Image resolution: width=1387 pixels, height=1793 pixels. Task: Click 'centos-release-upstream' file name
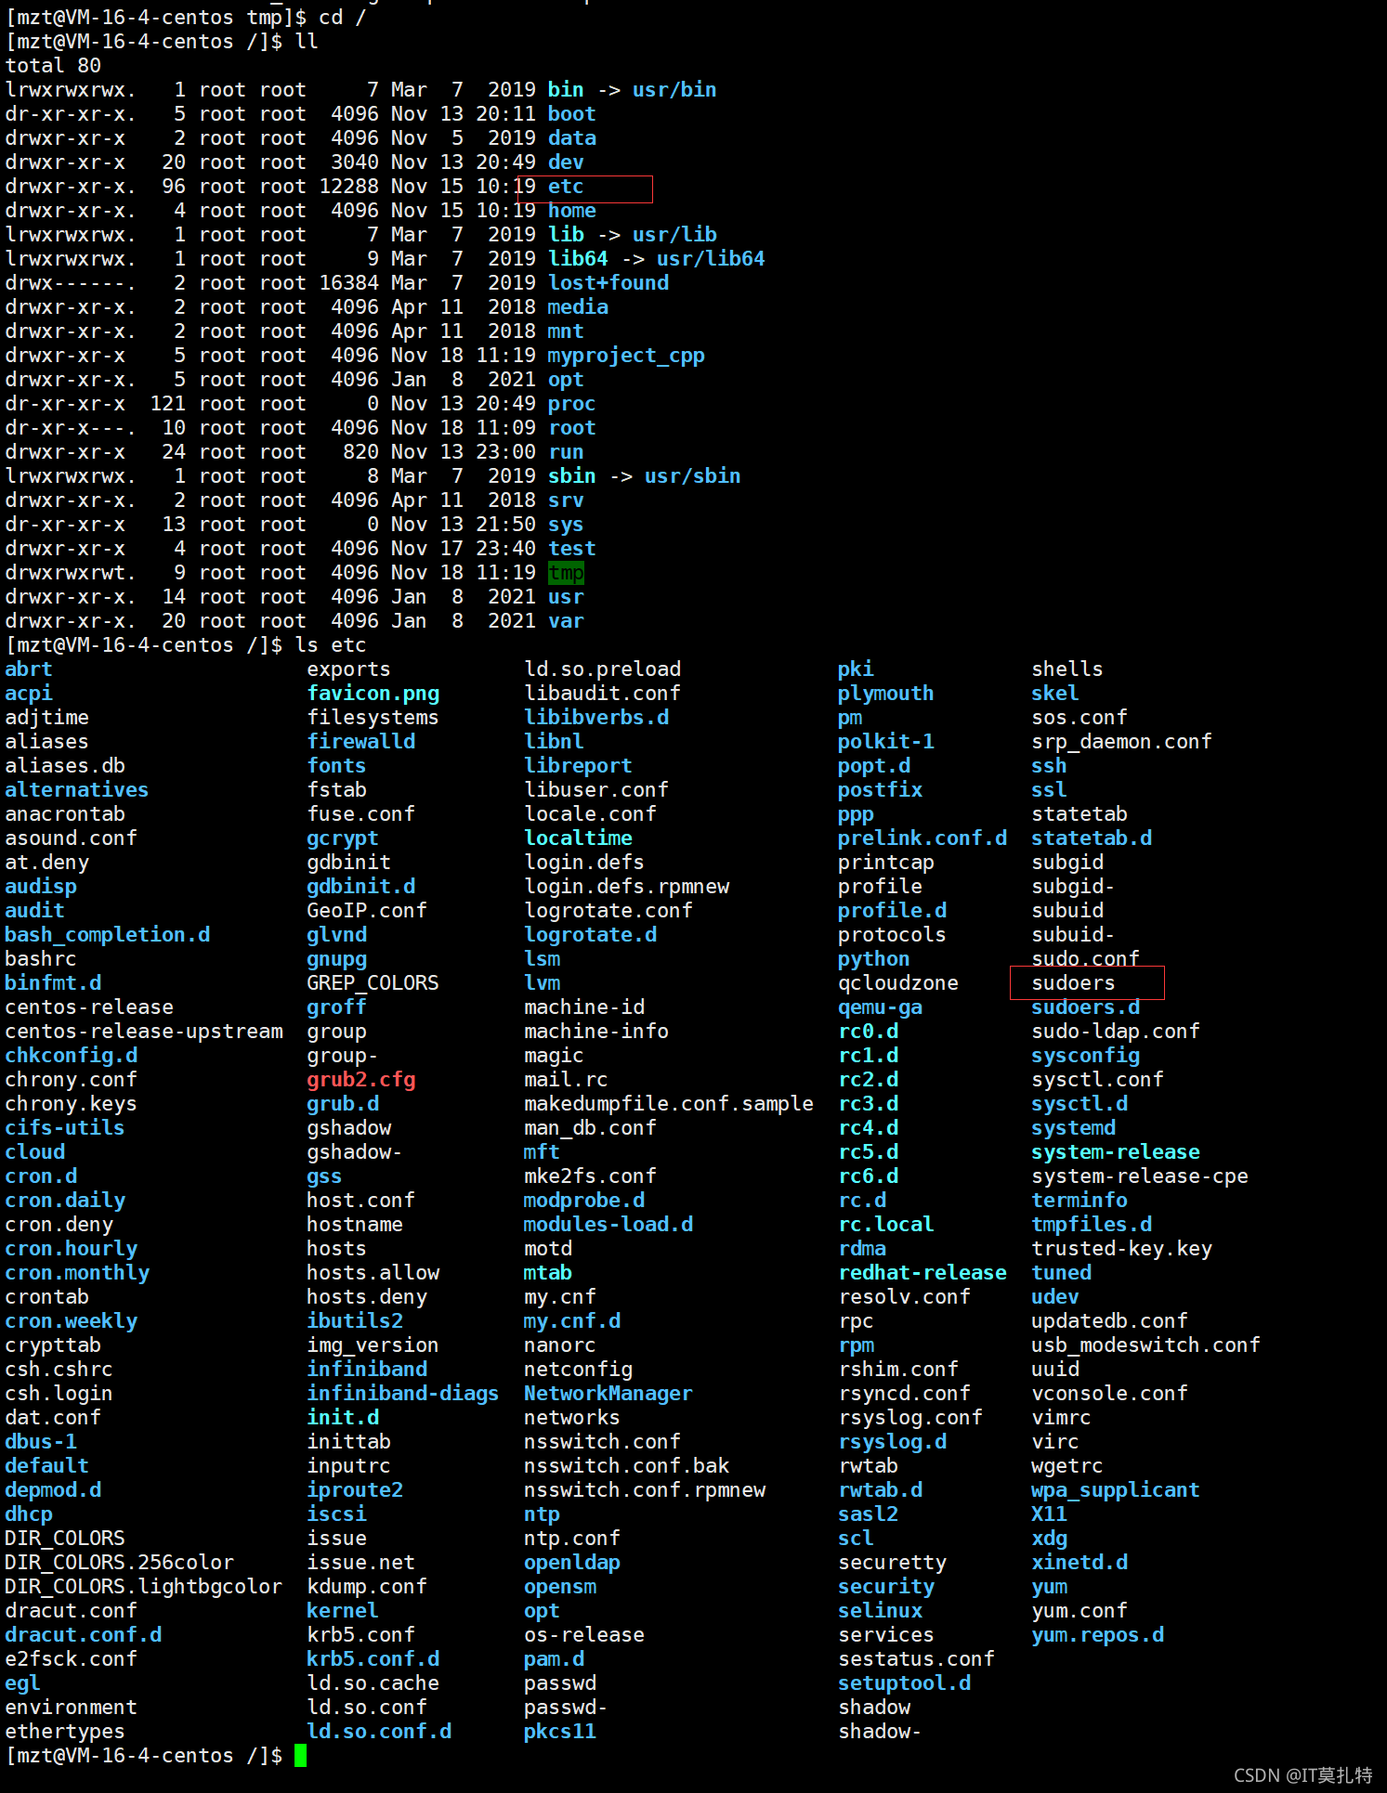coord(144,1032)
